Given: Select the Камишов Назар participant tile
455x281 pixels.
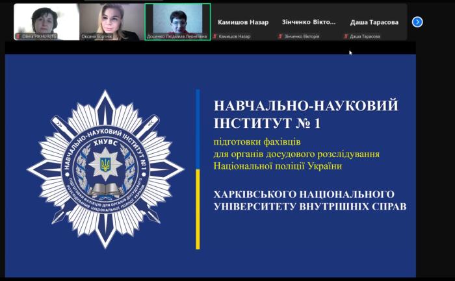Looking at the screenshot, I should pyautogui.click(x=243, y=22).
